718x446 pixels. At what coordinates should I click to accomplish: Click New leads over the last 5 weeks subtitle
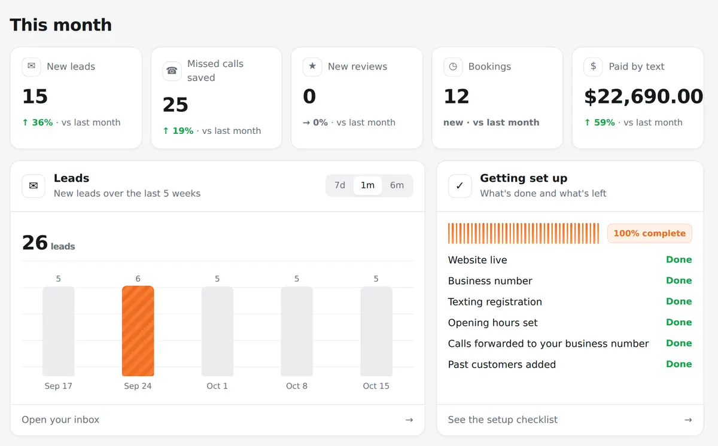(127, 194)
